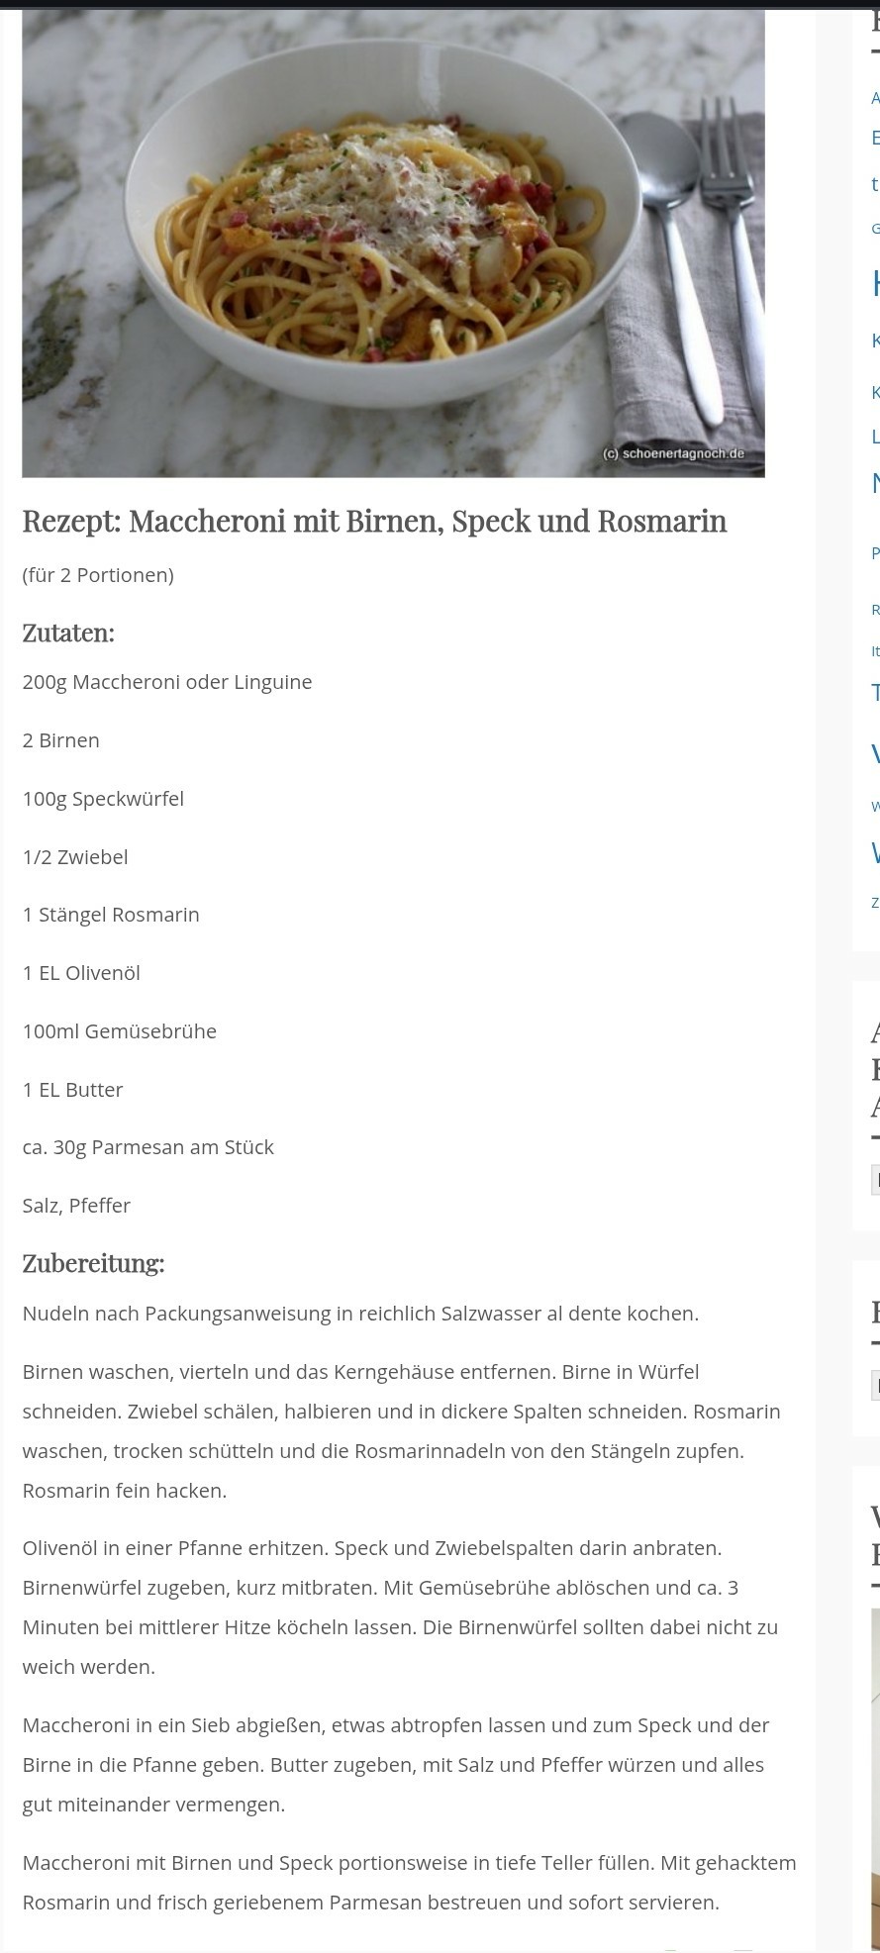
Task: Open the sidebar tag link starting with 'A'
Action: pos(875,98)
